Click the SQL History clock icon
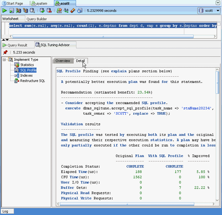222x215 pixels. [x=79, y=11]
